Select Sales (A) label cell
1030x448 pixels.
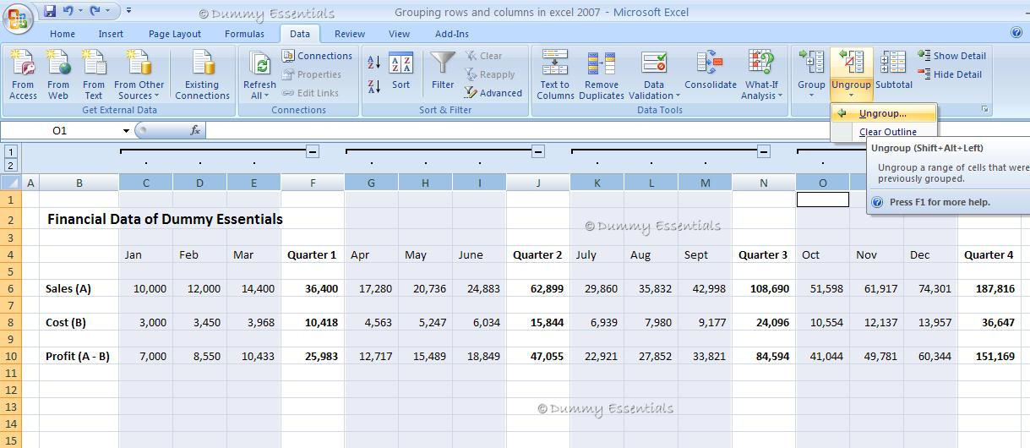point(79,288)
